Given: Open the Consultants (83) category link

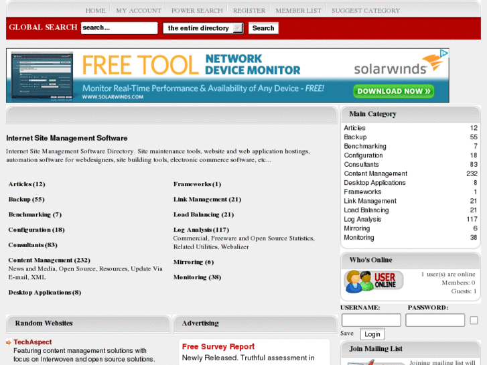Looking at the screenshot, I should pos(33,245).
